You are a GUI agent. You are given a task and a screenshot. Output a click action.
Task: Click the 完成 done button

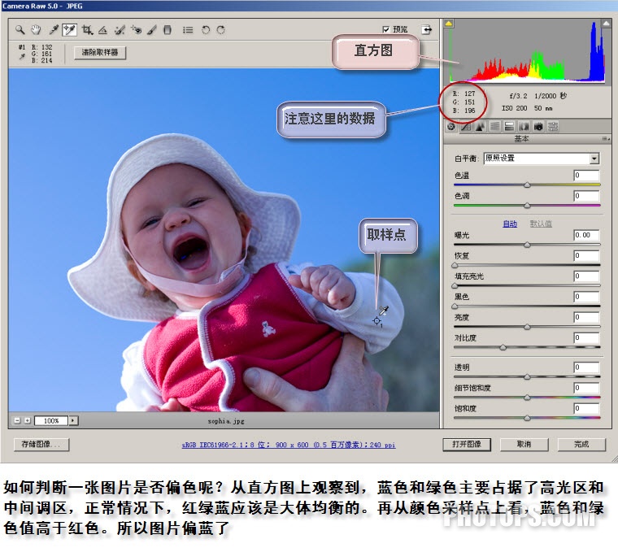(x=581, y=444)
